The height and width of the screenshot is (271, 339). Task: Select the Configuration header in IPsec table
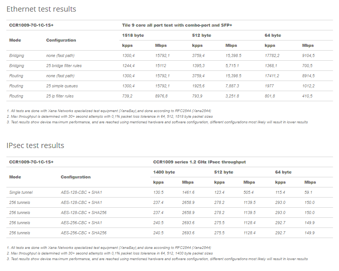coord(76,177)
